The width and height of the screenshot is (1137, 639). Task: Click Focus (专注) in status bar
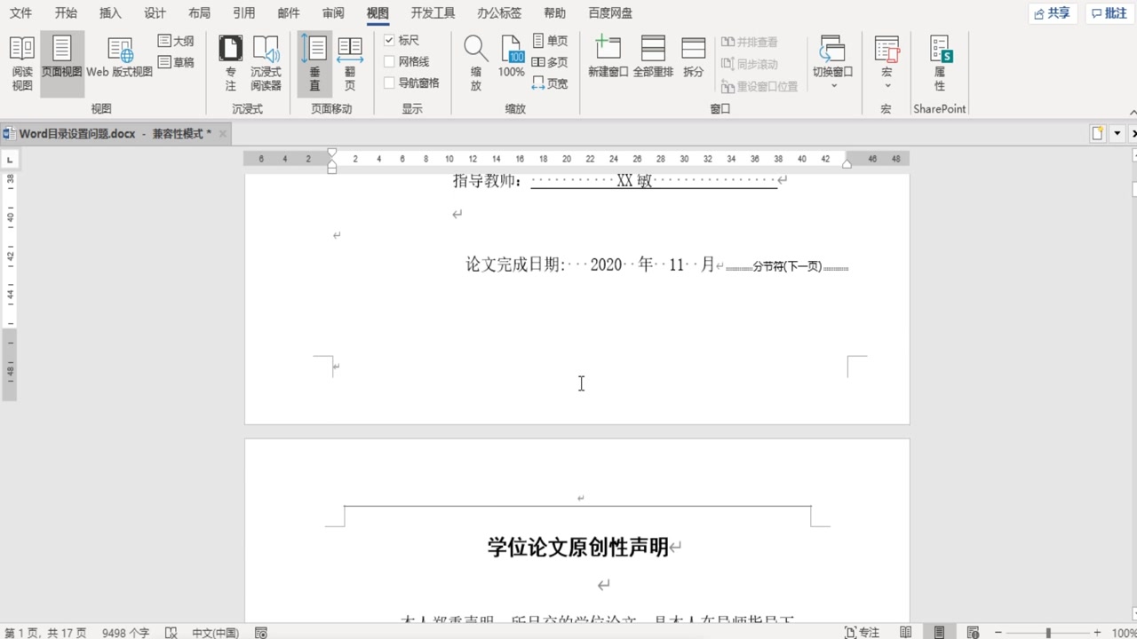tap(862, 633)
